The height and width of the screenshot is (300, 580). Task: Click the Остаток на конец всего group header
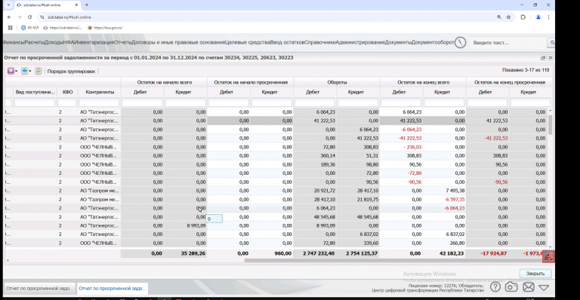point(423,82)
